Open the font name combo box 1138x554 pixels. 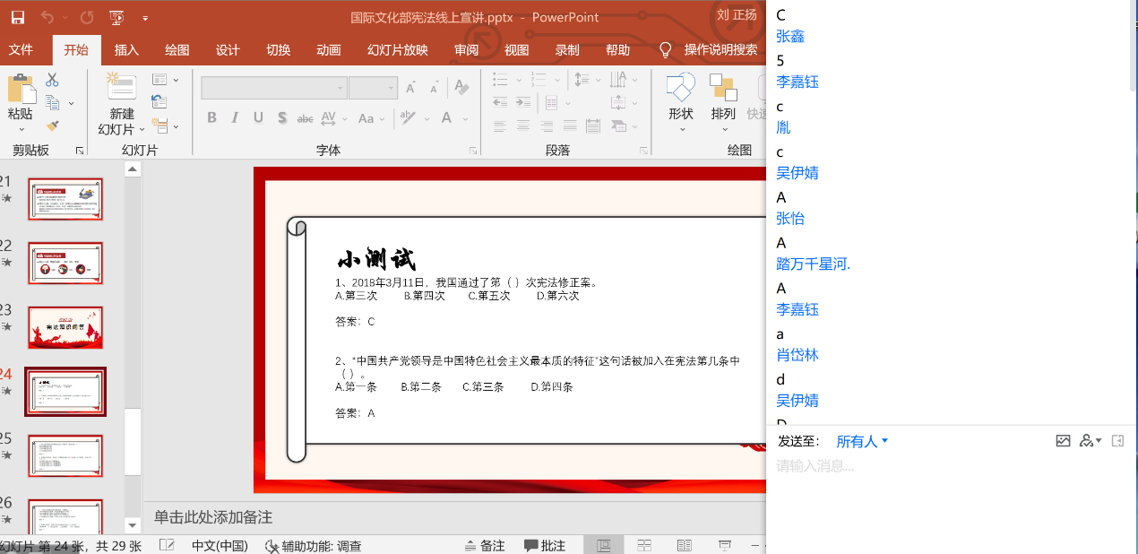tap(273, 87)
